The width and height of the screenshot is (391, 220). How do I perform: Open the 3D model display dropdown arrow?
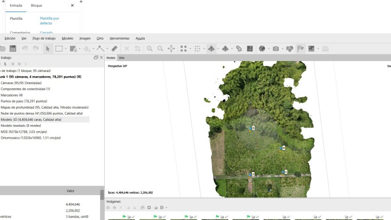[218, 48]
